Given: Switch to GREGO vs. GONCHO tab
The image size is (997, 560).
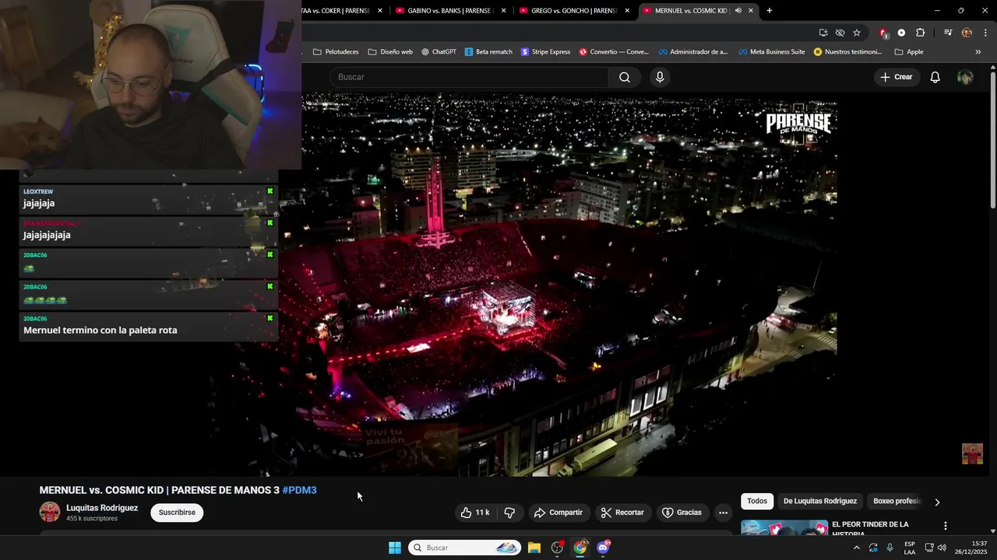Looking at the screenshot, I should point(572,11).
